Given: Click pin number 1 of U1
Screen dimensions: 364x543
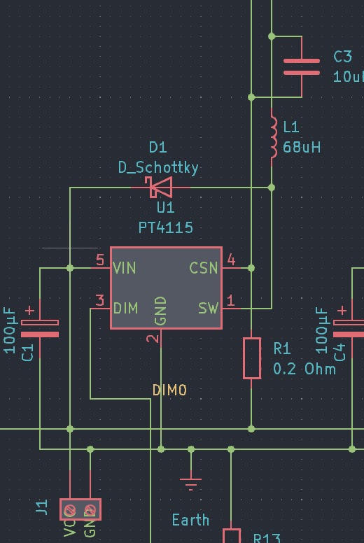Looking at the screenshot, I should pyautogui.click(x=231, y=300).
